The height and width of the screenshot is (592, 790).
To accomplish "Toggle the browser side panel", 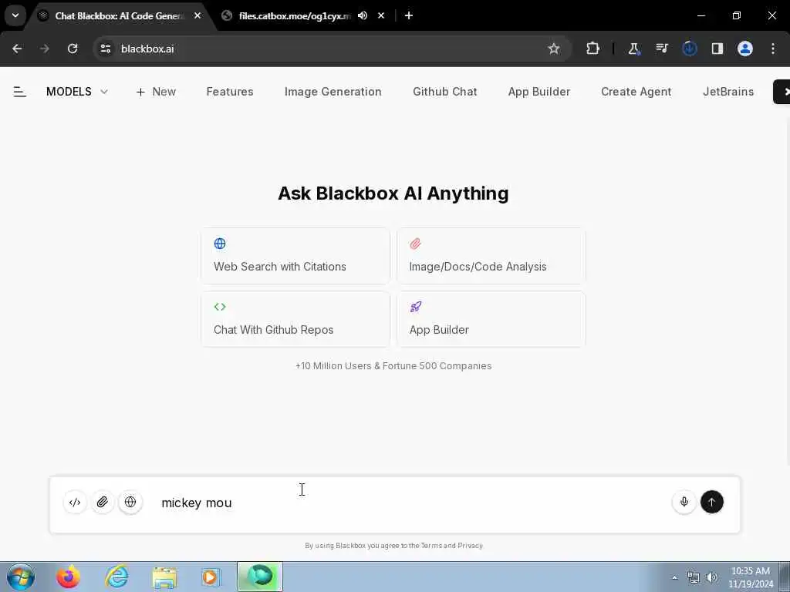I will point(717,49).
